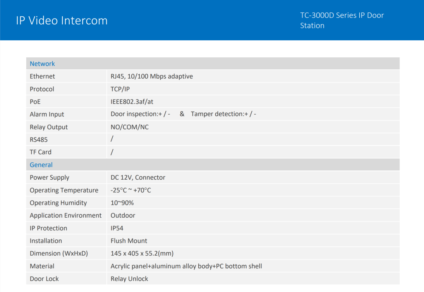
Task: Click the Operating Temperature label
Action: [x=64, y=191]
